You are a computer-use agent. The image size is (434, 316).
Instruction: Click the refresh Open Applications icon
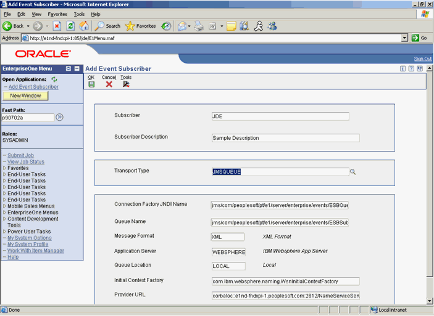pyautogui.click(x=54, y=79)
